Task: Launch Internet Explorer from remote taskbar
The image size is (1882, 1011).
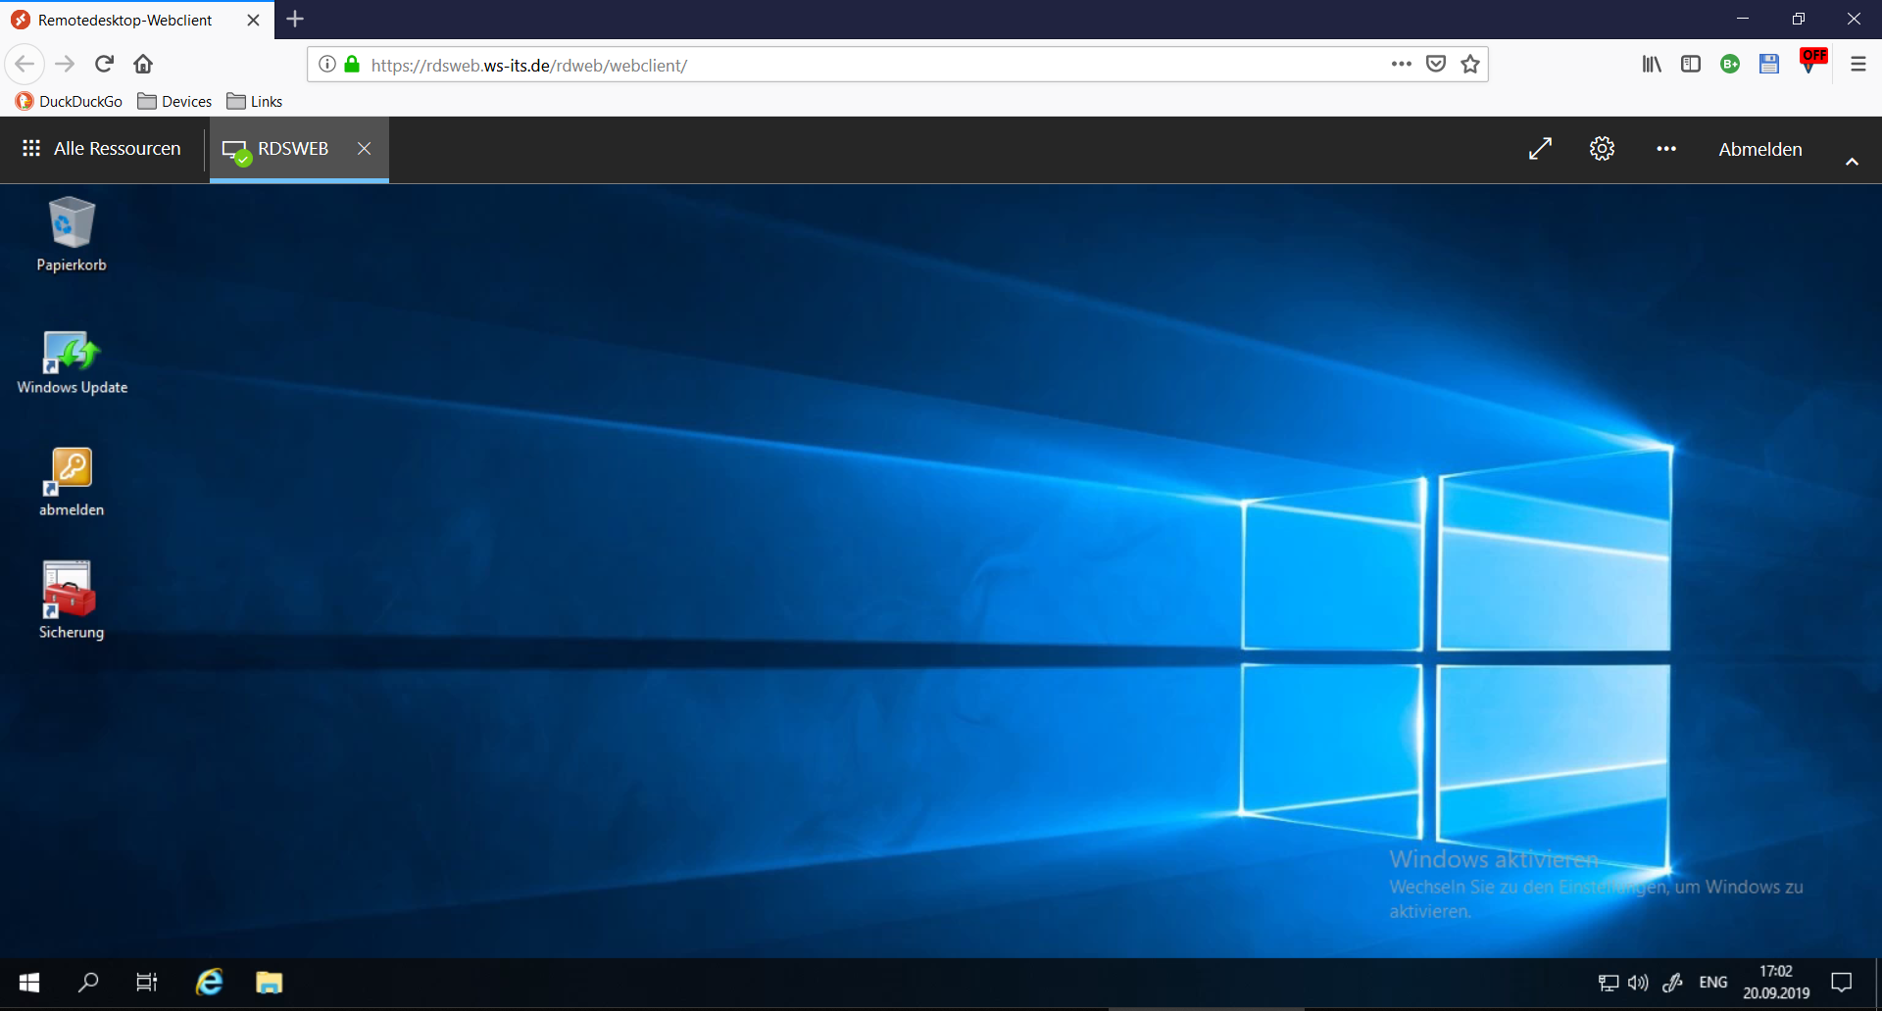Action: pos(209,982)
